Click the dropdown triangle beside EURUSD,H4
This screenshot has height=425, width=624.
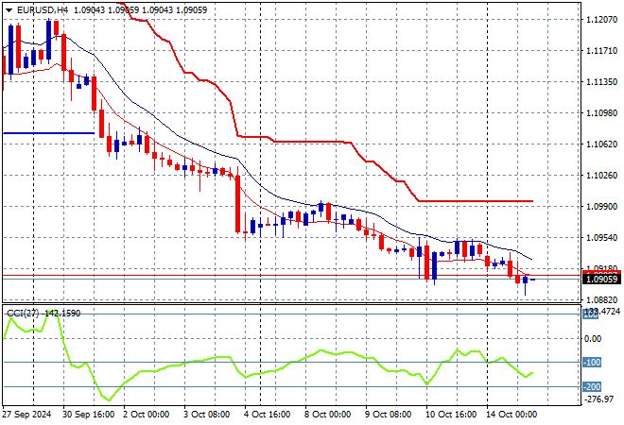tap(8, 9)
